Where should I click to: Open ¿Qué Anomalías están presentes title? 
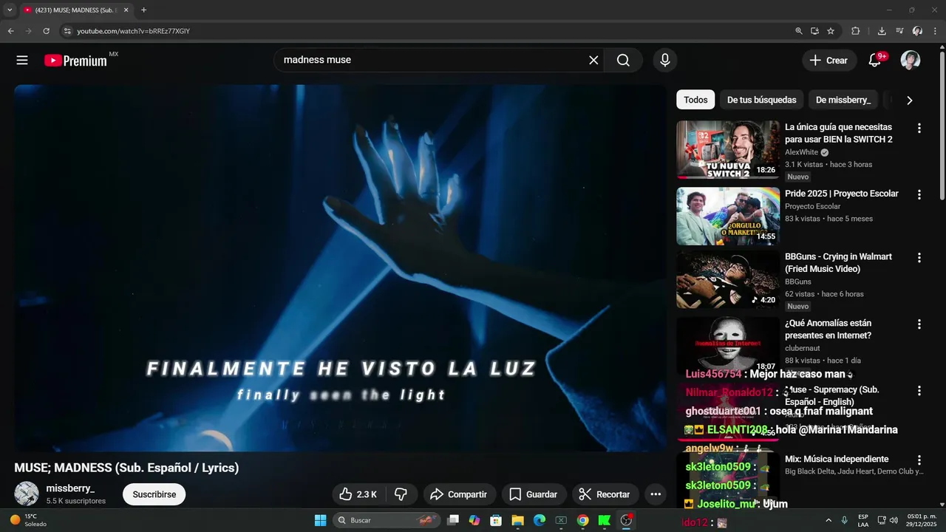pos(828,329)
